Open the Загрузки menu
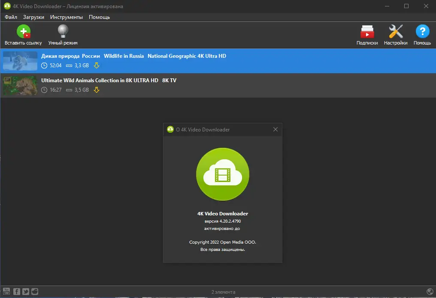 35,17
